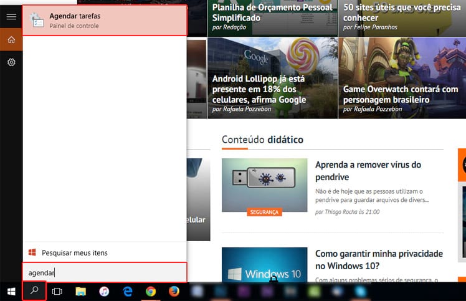This screenshot has width=466, height=301.
Task: Click the byline por Felipe Paranhos
Action: (370, 27)
